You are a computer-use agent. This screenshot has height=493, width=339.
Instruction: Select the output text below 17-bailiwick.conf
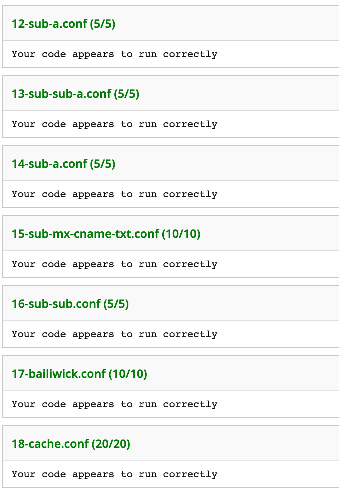114,404
